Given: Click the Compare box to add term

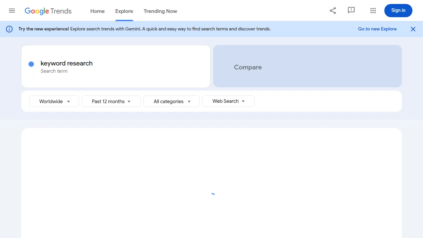Looking at the screenshot, I should pyautogui.click(x=307, y=66).
